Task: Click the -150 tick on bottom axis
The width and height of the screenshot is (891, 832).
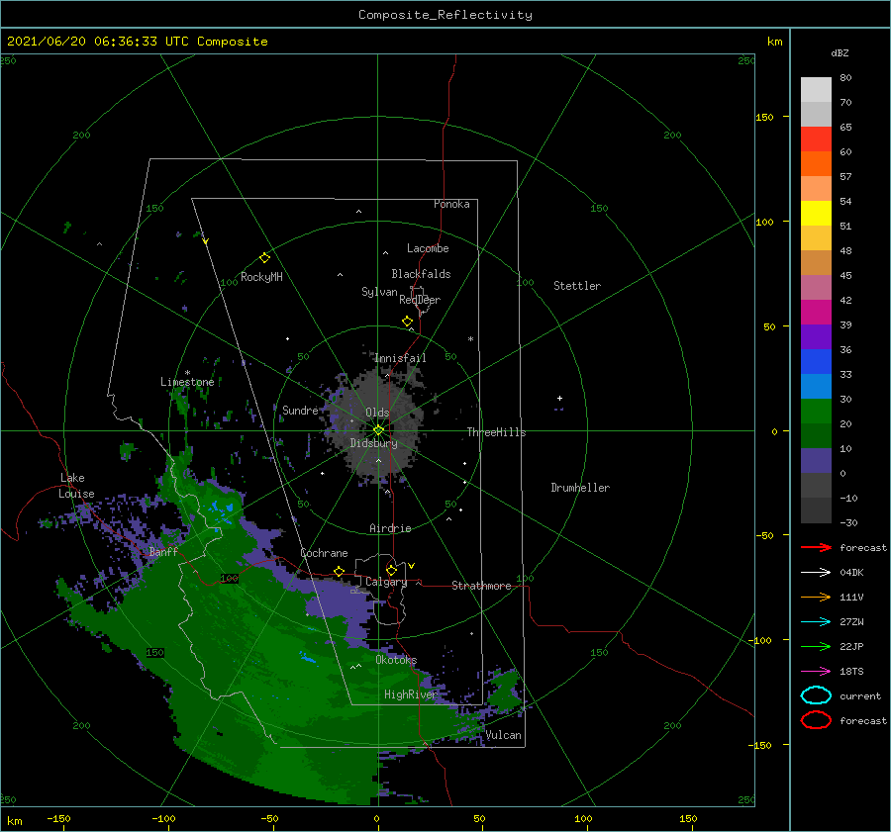Action: [x=58, y=818]
